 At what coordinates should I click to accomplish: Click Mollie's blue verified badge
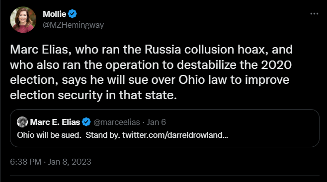pyautogui.click(x=73, y=14)
